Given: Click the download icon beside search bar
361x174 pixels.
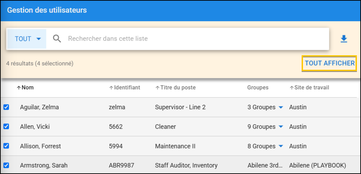Looking at the screenshot, I should tap(344, 39).
